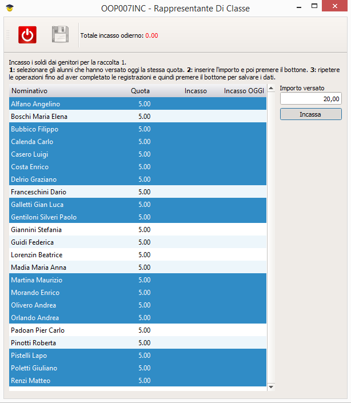This screenshot has width=351, height=403.
Task: Select the Lorenzin Beatrice row
Action: click(138, 255)
